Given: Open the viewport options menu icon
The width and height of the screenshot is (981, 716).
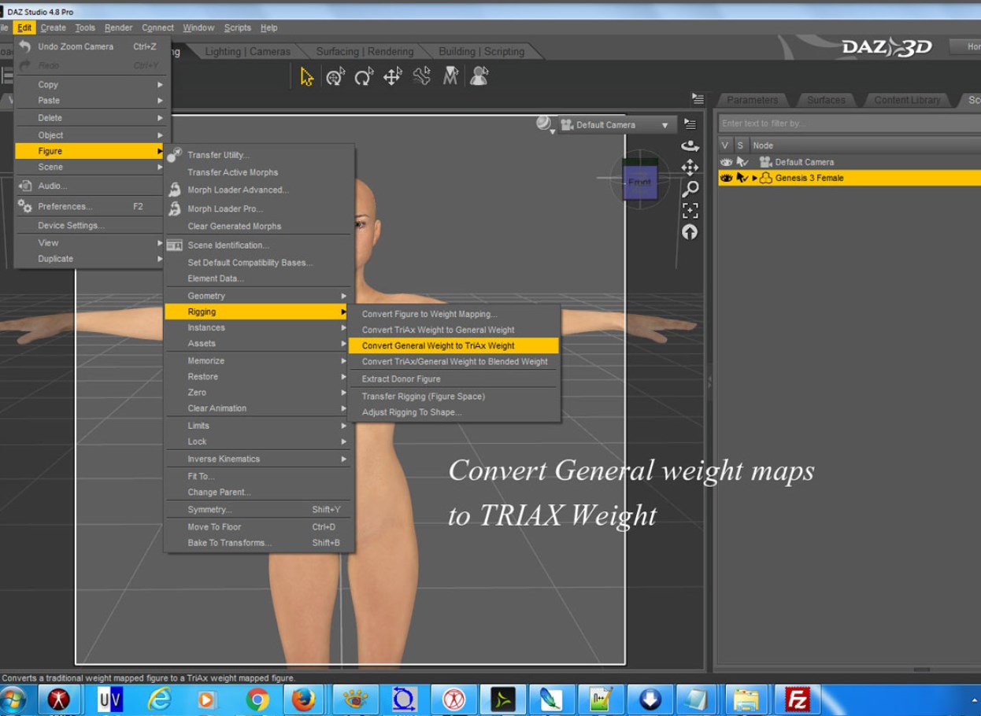Looking at the screenshot, I should click(x=690, y=124).
